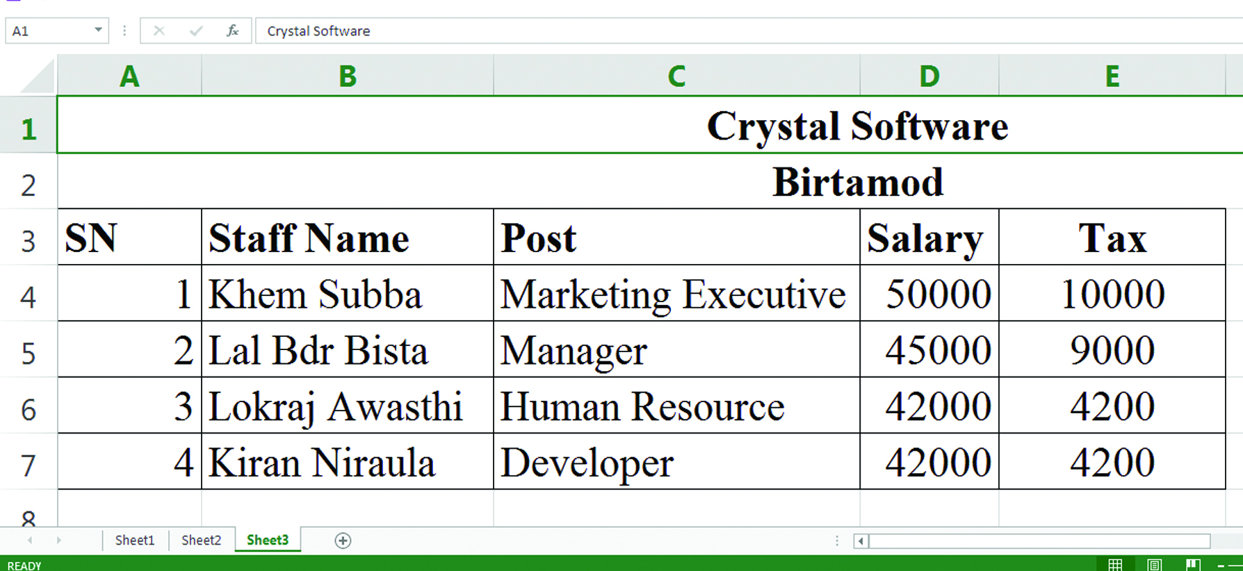The height and width of the screenshot is (571, 1243).
Task: Switch to Normal view in status bar
Action: (1115, 565)
